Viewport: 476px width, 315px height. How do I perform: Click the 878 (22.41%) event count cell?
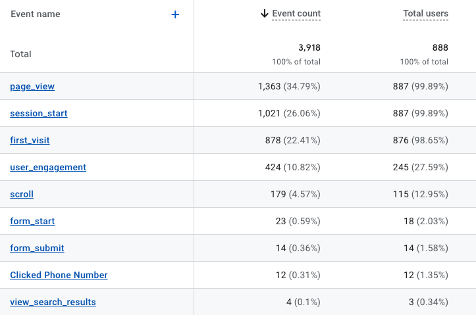pyautogui.click(x=292, y=140)
